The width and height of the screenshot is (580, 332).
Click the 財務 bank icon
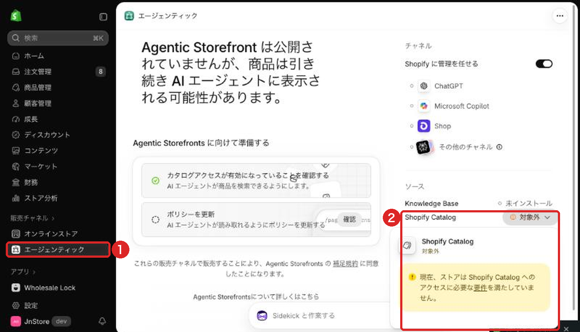pos(16,182)
